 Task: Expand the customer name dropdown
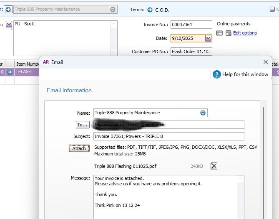coord(113,9)
